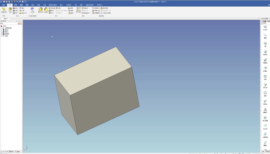
Task: Switch to the 工具 ribbon tab
Action: click(x=45, y=5)
